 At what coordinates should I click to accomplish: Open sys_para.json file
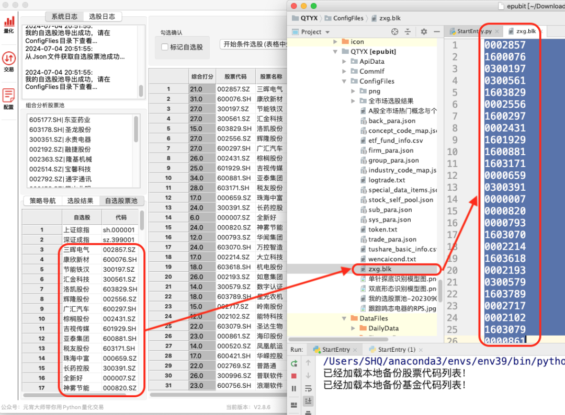(x=390, y=220)
